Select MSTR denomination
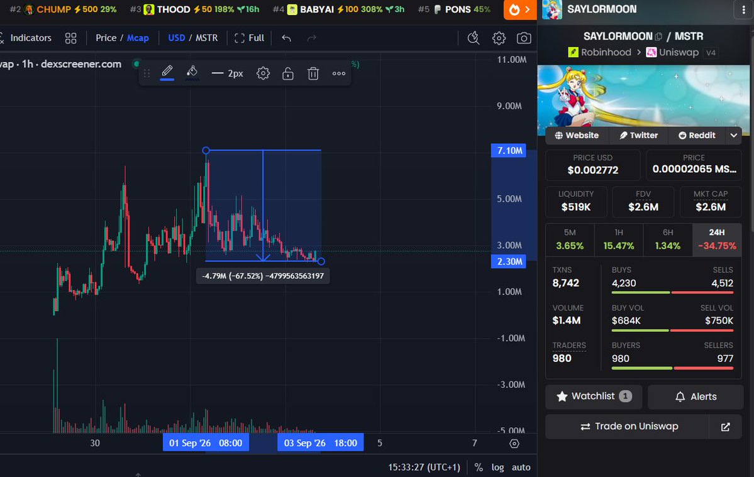 [x=207, y=38]
